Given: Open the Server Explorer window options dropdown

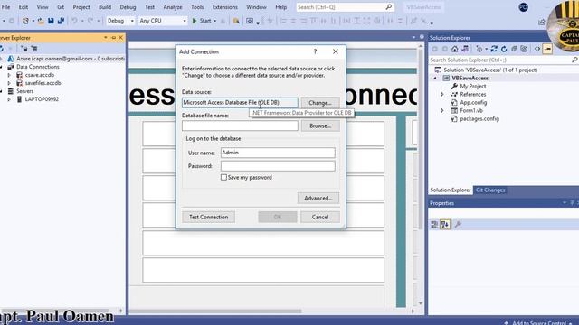Looking at the screenshot, I should (106, 38).
